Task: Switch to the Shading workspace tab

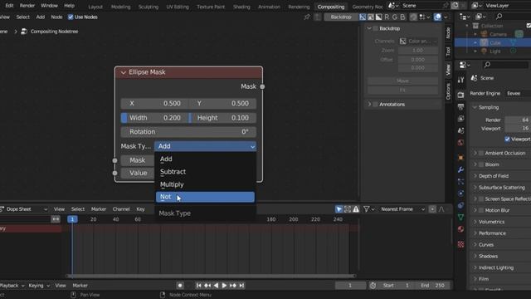Action: [241, 7]
